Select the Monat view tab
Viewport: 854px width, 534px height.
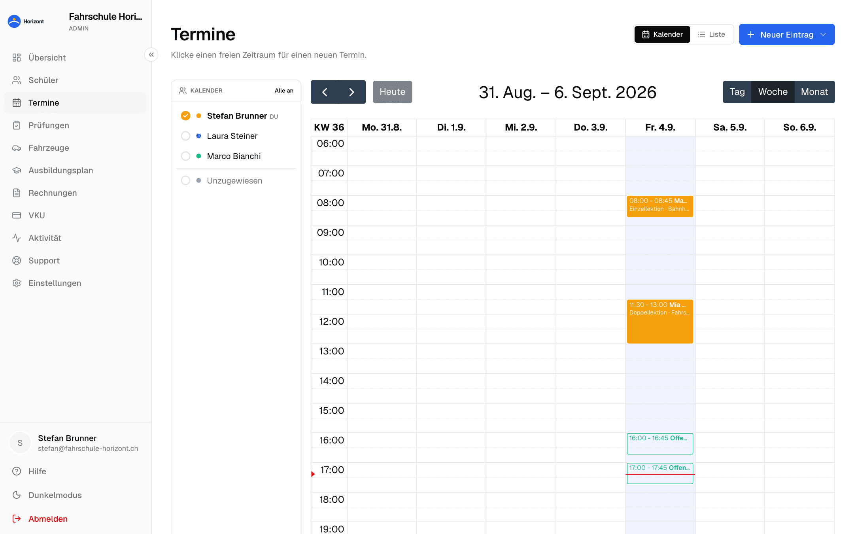(x=814, y=92)
